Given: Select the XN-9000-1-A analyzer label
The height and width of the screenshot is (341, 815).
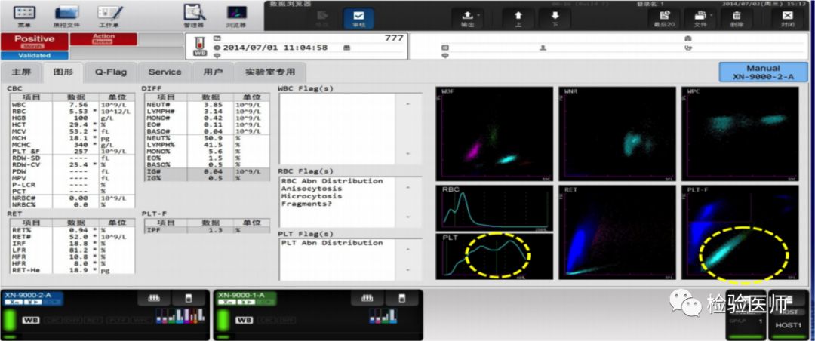Looking at the screenshot, I should (x=240, y=296).
